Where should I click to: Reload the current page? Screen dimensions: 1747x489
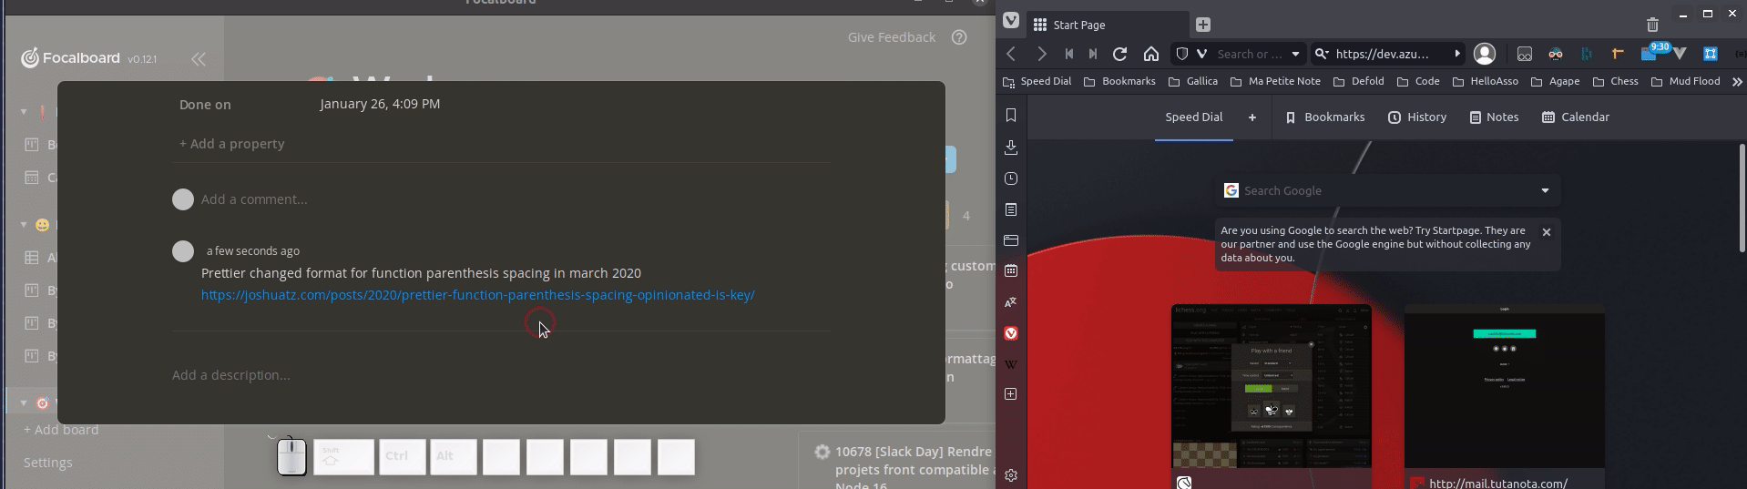[x=1120, y=54]
